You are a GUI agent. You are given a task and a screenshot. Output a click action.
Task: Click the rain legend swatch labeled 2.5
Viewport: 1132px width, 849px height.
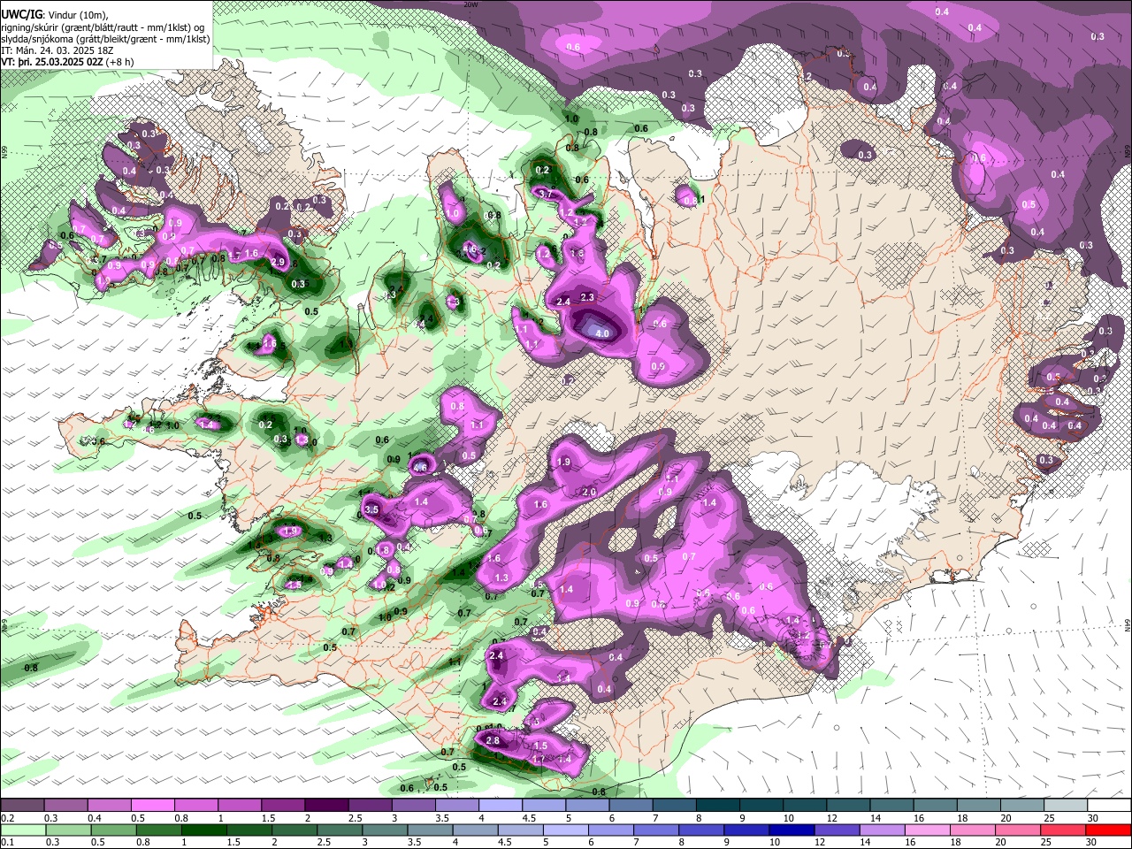(340, 830)
